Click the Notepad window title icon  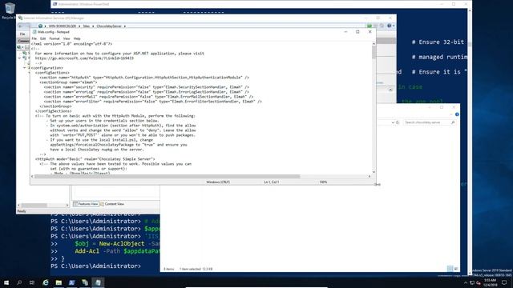pyautogui.click(x=34, y=32)
